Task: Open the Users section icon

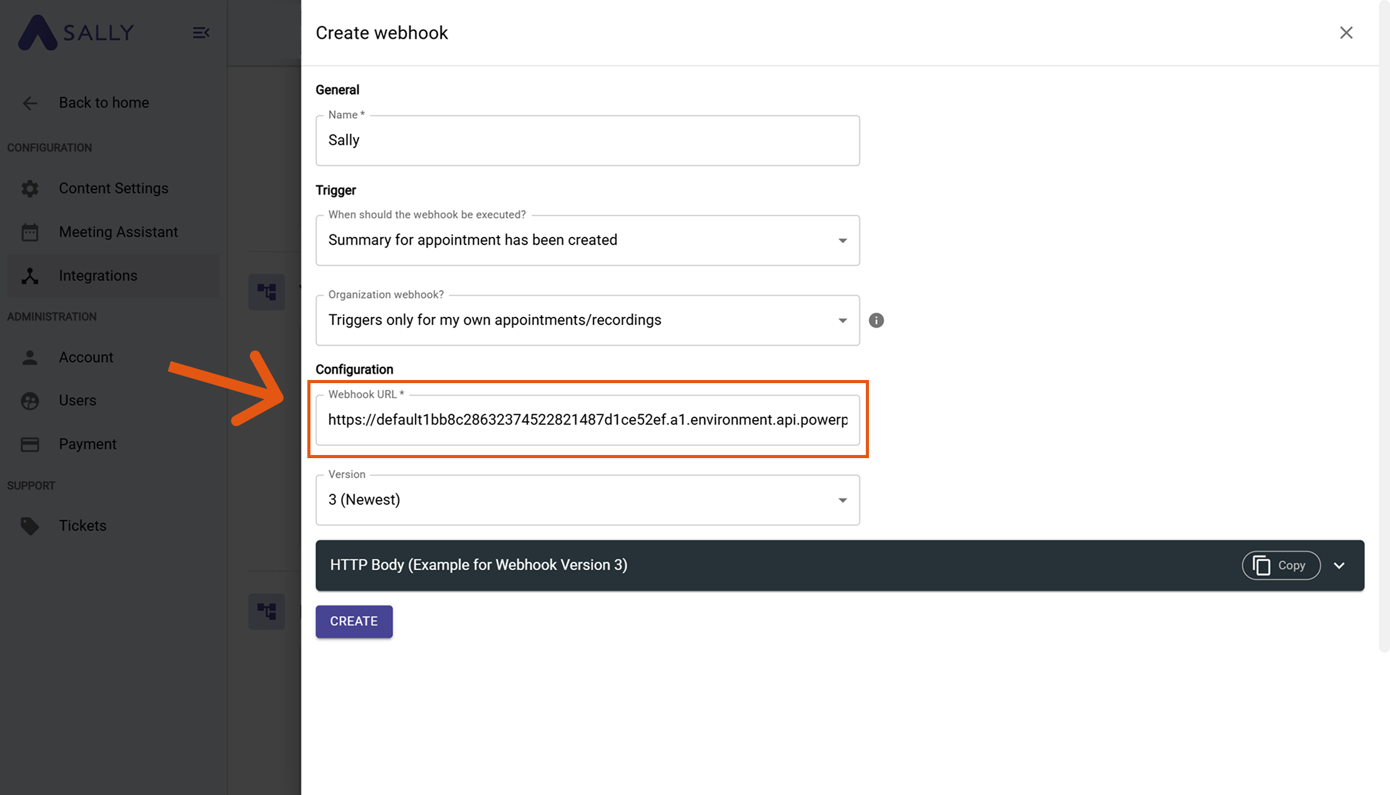Action: point(29,400)
